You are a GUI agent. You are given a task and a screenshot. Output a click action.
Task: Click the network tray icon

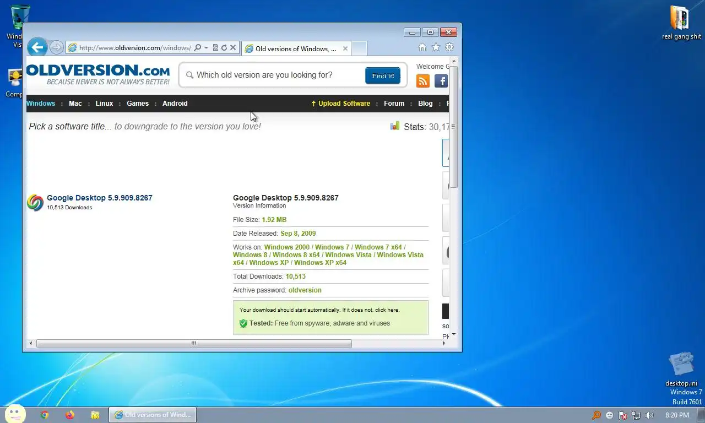pos(636,415)
